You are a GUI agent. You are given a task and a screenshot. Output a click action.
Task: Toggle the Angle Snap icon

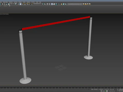tap(25, 4)
